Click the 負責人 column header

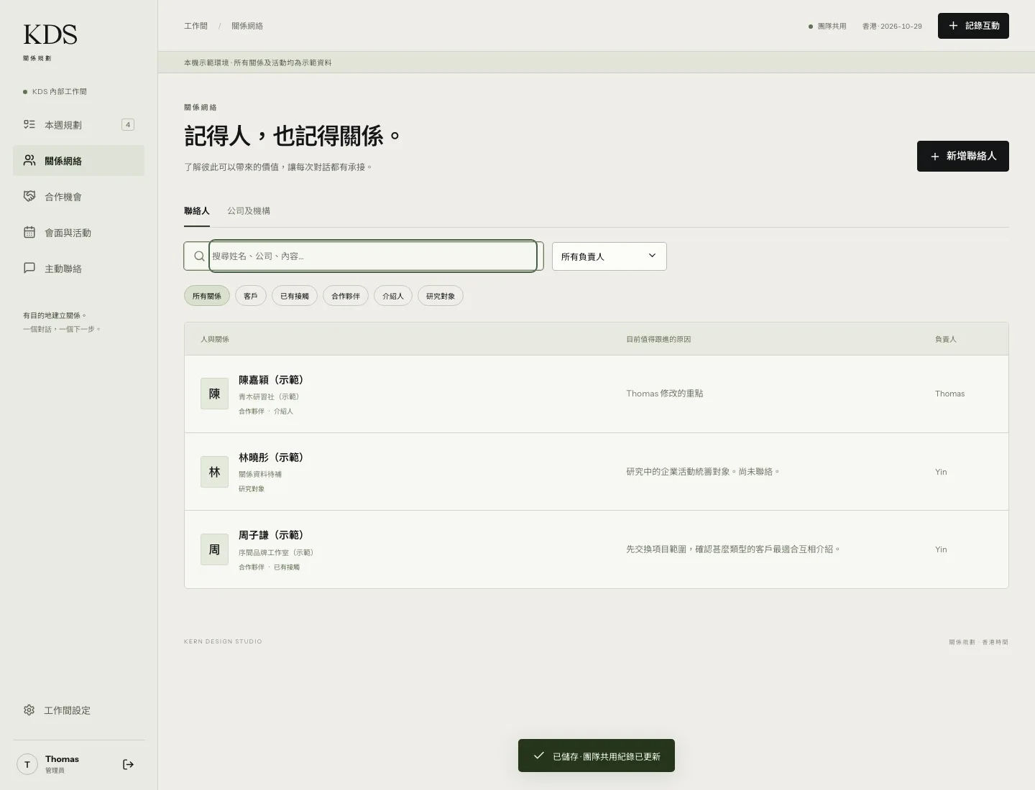click(946, 339)
